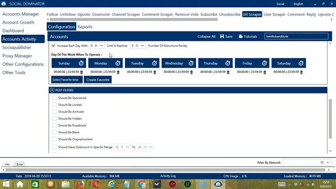Image resolution: width=336 pixels, height=189 pixels.
Task: Click the Tutorials icon
Action: (240, 36)
